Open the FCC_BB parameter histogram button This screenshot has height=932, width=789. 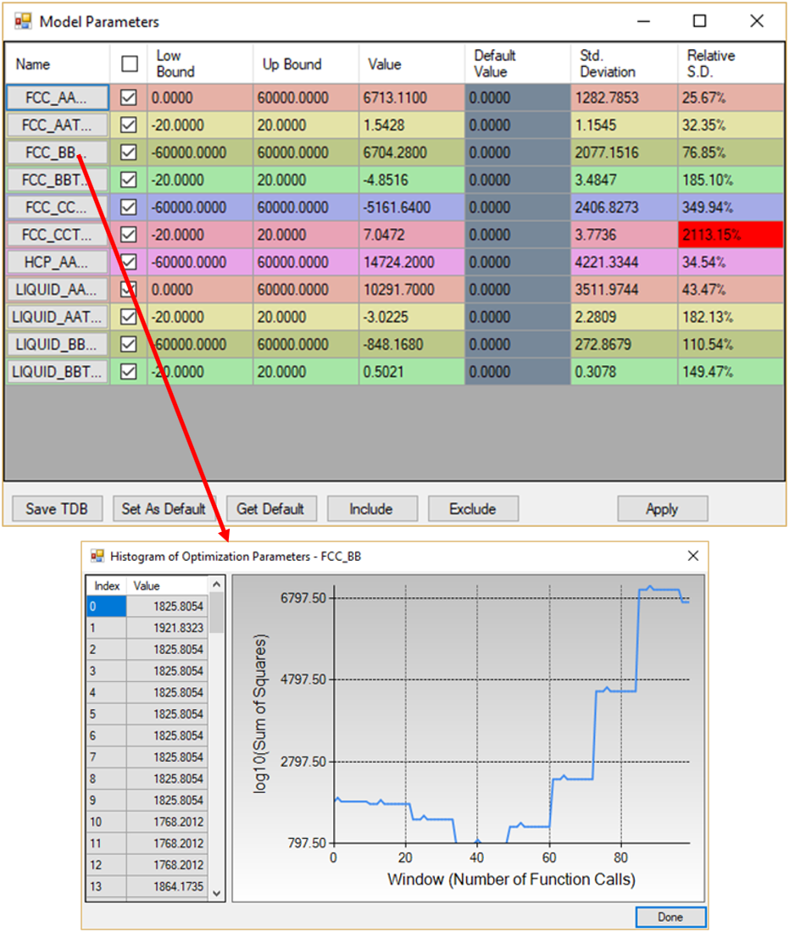[58, 153]
